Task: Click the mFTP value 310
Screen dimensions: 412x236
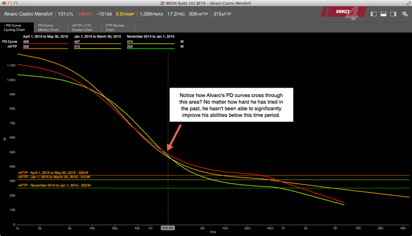Action: point(77,46)
